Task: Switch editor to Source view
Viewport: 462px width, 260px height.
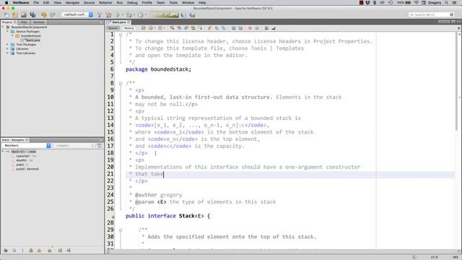Action: [x=113, y=28]
